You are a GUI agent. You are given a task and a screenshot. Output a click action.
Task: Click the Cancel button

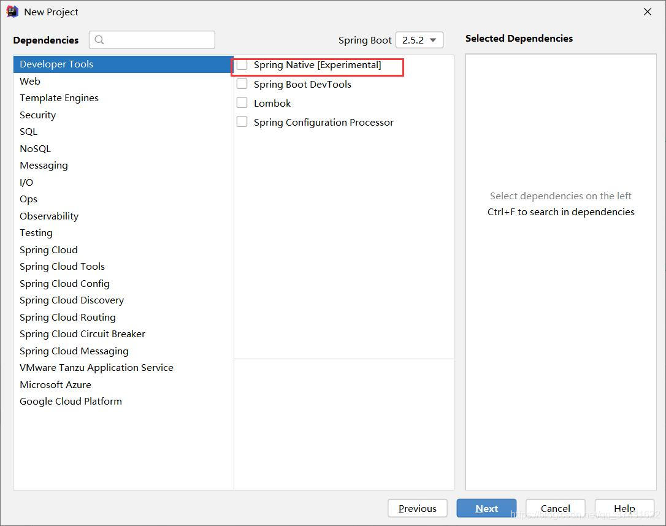[555, 508]
